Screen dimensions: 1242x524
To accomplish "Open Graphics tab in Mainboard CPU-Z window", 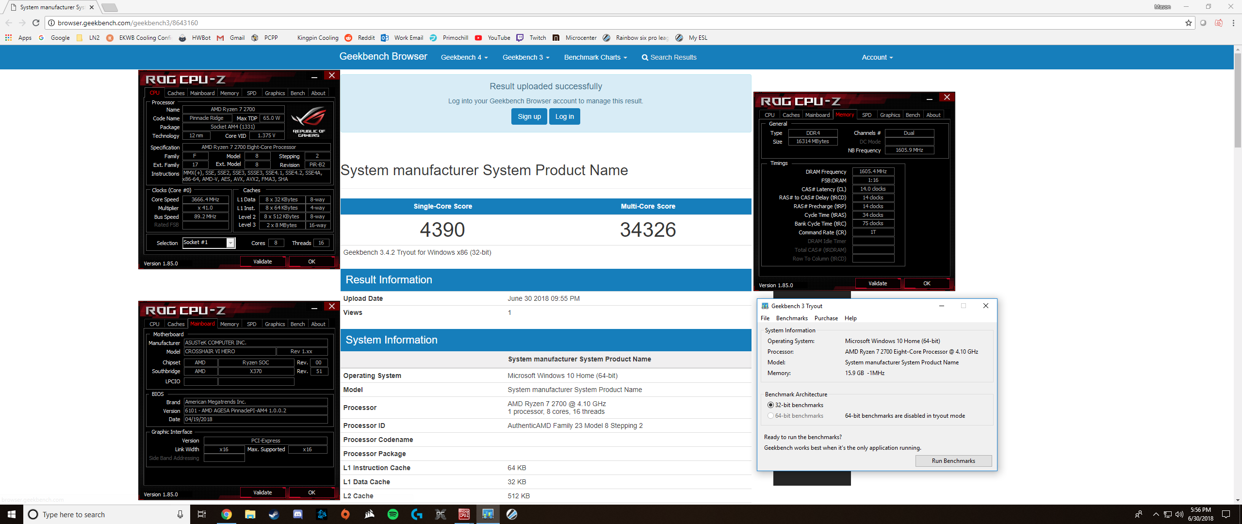I will [x=275, y=324].
